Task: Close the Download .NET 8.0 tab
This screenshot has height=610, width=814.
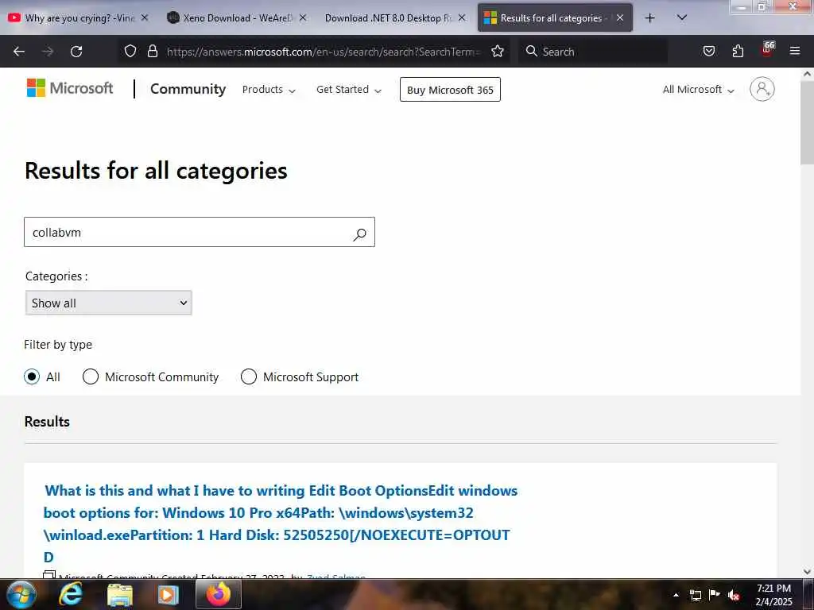Action: (462, 17)
